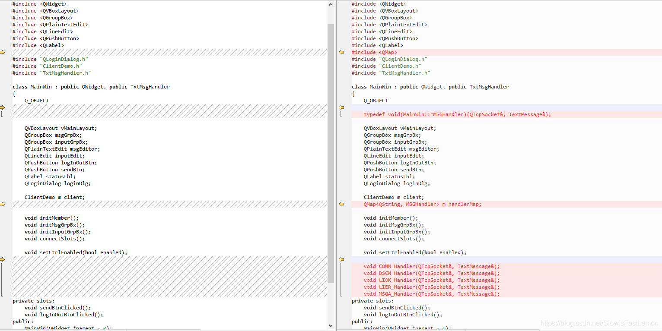
Task: Click 'QLoginDialog loginDlg;' in the left pane
Action: click(x=58, y=183)
